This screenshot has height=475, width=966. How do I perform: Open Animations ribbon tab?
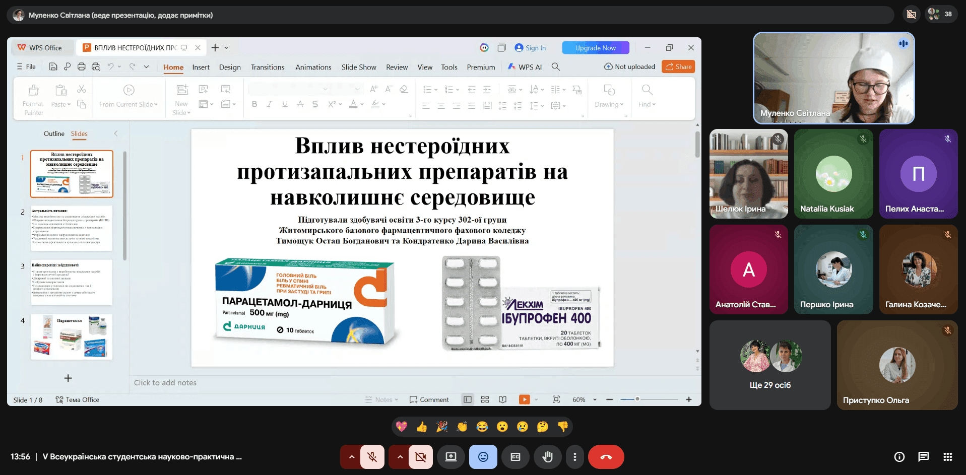pyautogui.click(x=313, y=67)
